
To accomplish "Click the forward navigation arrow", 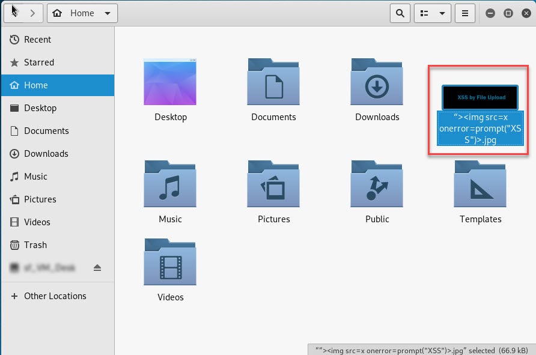I will tap(33, 13).
